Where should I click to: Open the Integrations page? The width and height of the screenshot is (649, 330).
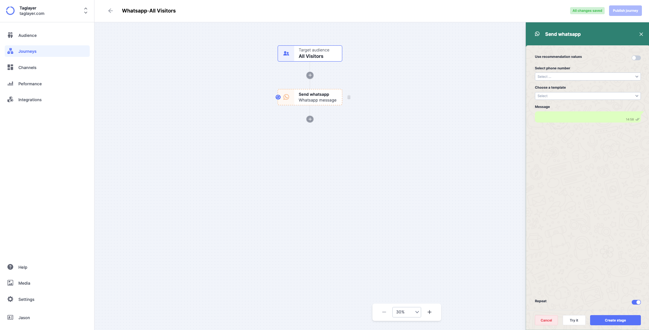pos(30,100)
